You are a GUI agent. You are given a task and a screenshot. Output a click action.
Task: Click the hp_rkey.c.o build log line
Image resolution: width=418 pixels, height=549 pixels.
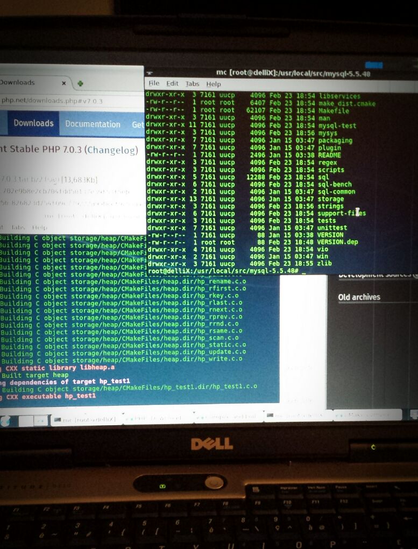click(x=119, y=296)
